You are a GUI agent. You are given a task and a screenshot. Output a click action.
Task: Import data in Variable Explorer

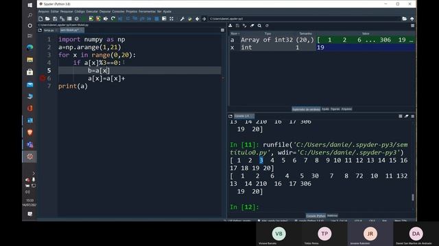tap(230, 26)
